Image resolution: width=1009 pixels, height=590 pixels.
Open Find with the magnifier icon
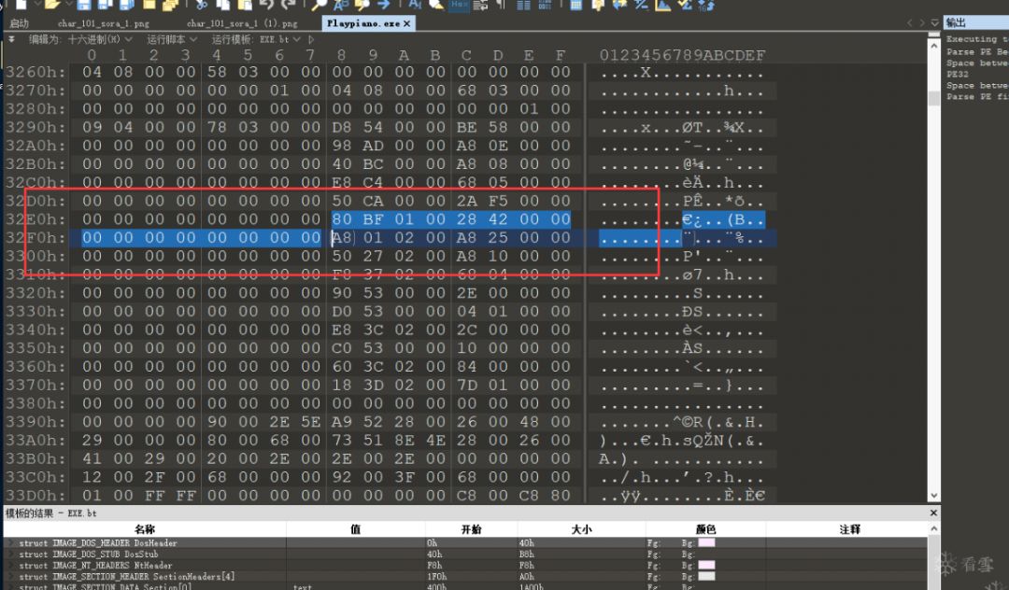click(x=319, y=5)
